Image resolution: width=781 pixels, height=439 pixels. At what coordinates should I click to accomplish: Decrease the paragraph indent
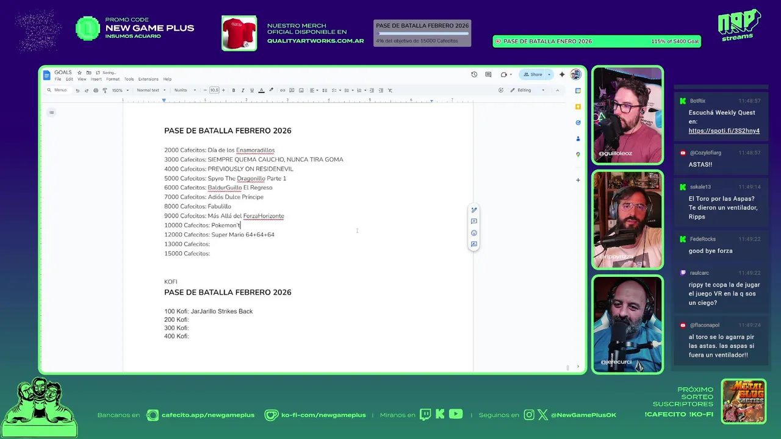point(372,90)
